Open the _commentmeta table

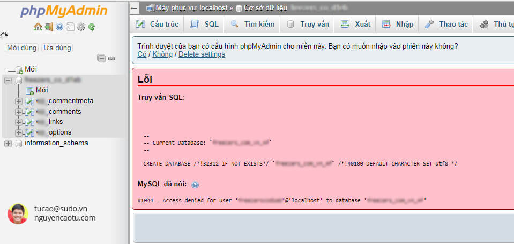64,101
